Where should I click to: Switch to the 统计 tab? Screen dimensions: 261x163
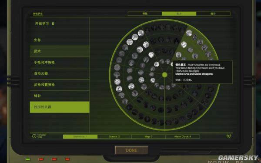coord(213,13)
